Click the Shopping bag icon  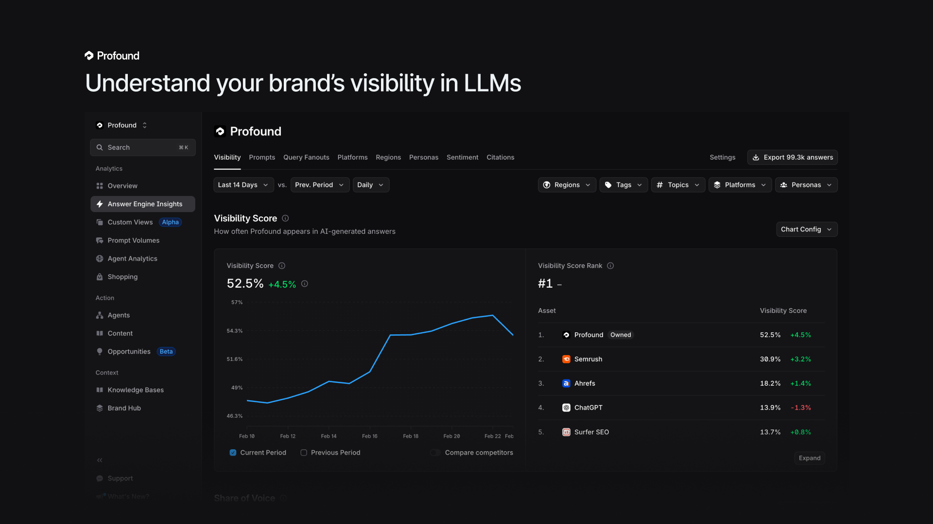click(100, 277)
